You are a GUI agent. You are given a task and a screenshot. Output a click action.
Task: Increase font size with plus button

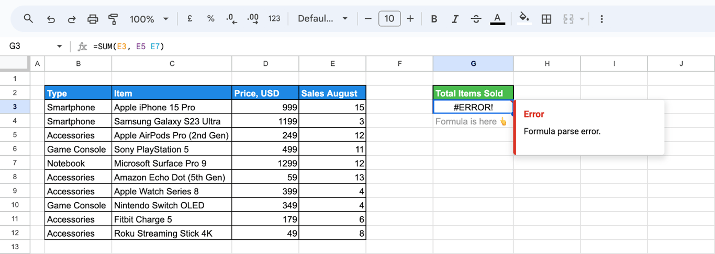(410, 19)
